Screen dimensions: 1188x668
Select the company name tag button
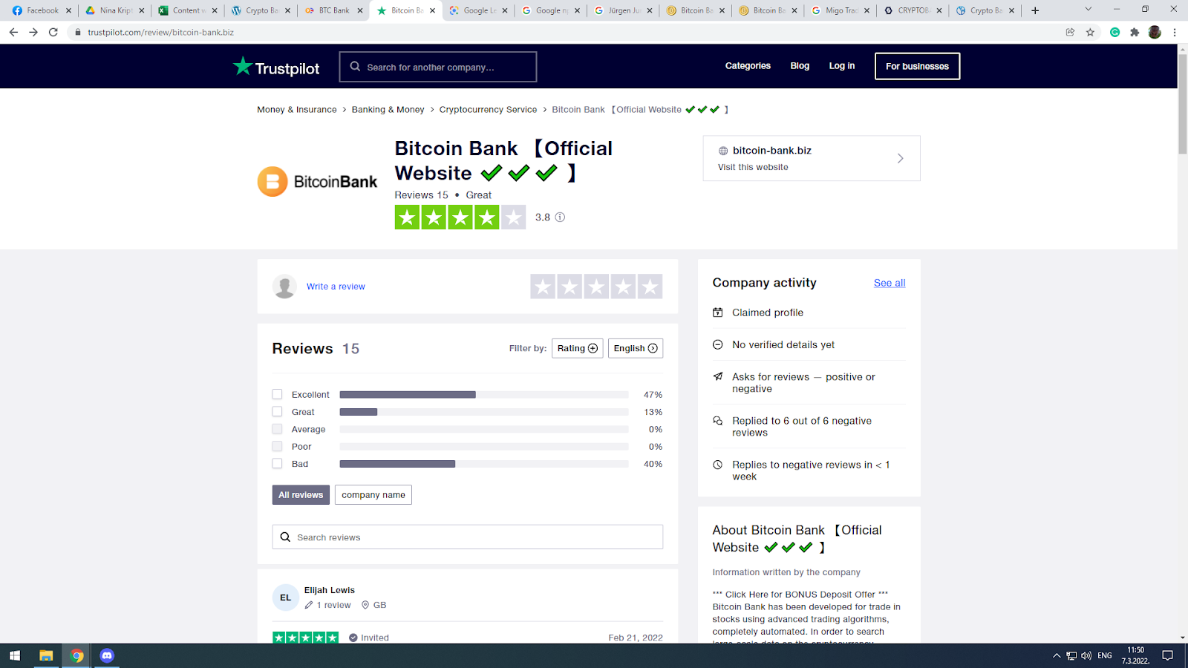coord(373,495)
